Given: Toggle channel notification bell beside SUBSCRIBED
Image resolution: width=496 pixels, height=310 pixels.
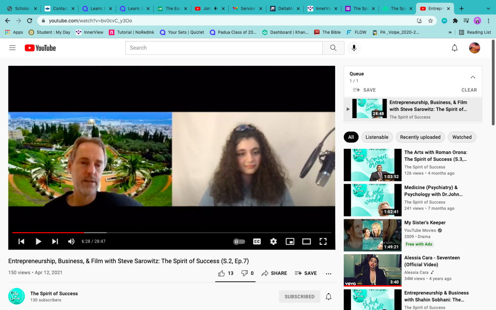Looking at the screenshot, I should (329, 296).
